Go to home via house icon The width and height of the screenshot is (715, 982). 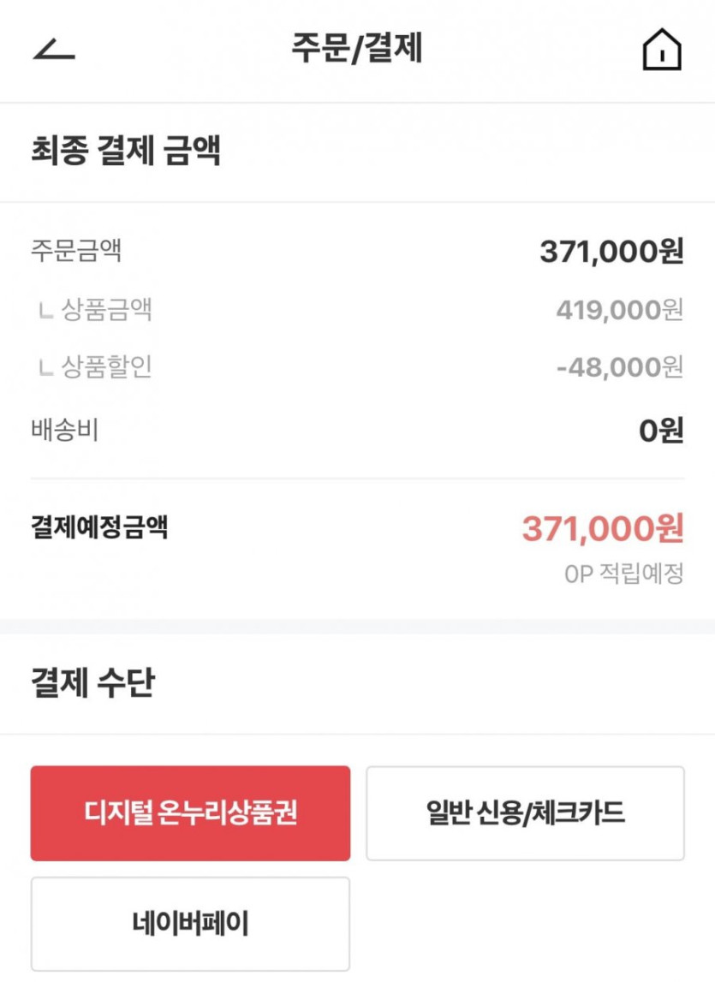[661, 50]
